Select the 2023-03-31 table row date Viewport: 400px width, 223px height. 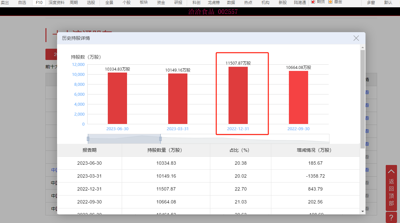pos(90,176)
